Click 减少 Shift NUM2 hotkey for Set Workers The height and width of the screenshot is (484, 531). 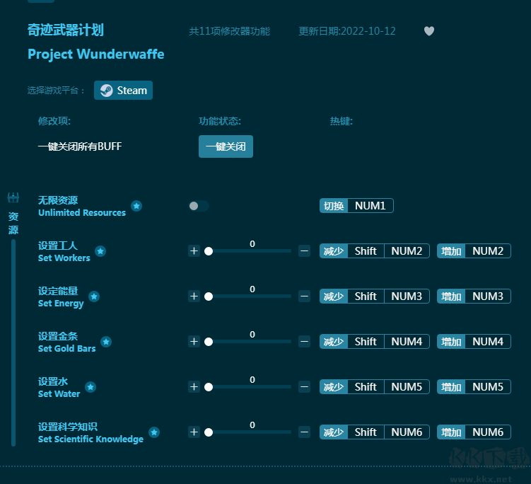pos(375,251)
